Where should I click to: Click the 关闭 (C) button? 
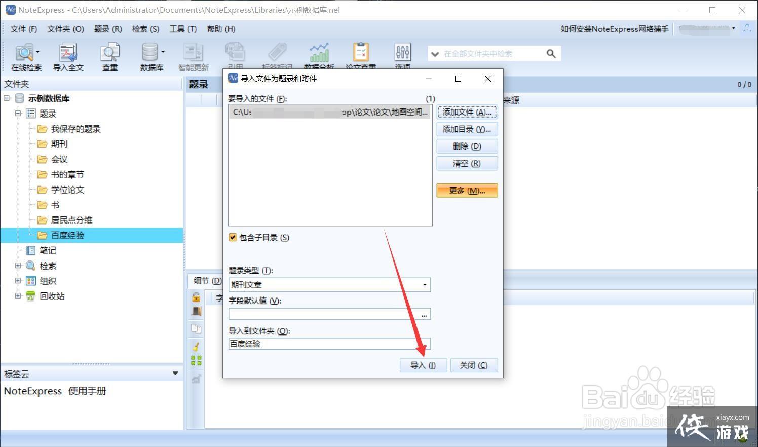click(474, 365)
